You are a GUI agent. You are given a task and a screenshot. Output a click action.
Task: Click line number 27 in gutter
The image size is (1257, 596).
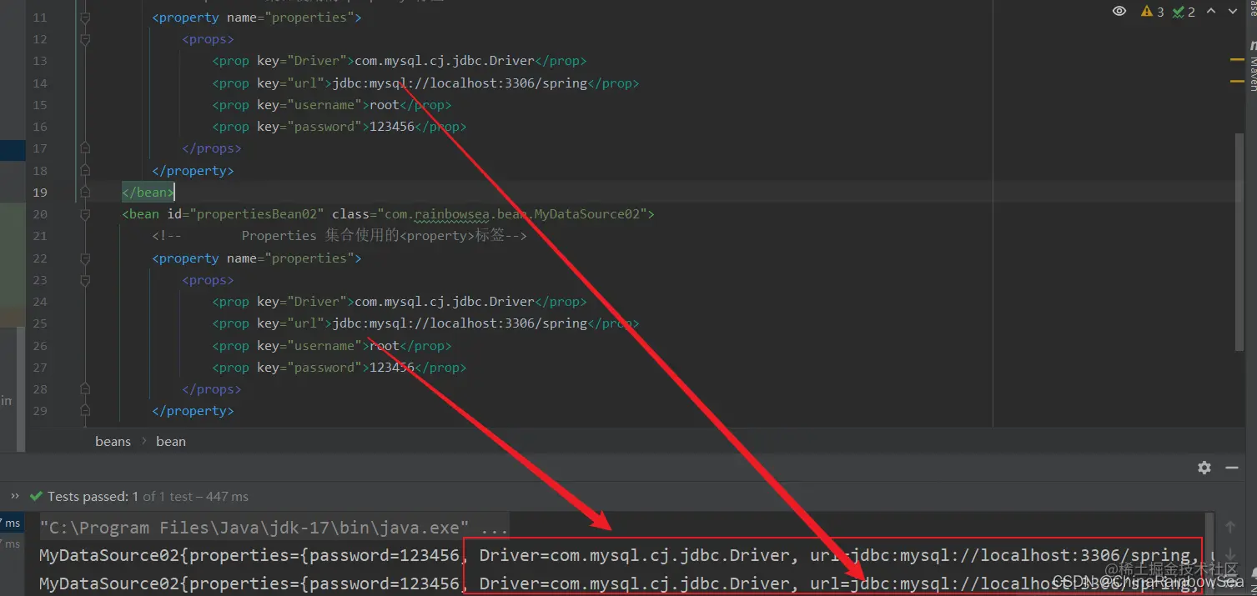[x=39, y=368]
